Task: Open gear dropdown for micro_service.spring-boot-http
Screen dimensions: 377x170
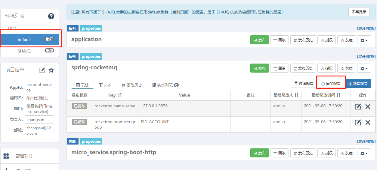Action: (364, 153)
